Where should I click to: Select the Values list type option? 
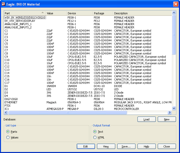[8, 137]
